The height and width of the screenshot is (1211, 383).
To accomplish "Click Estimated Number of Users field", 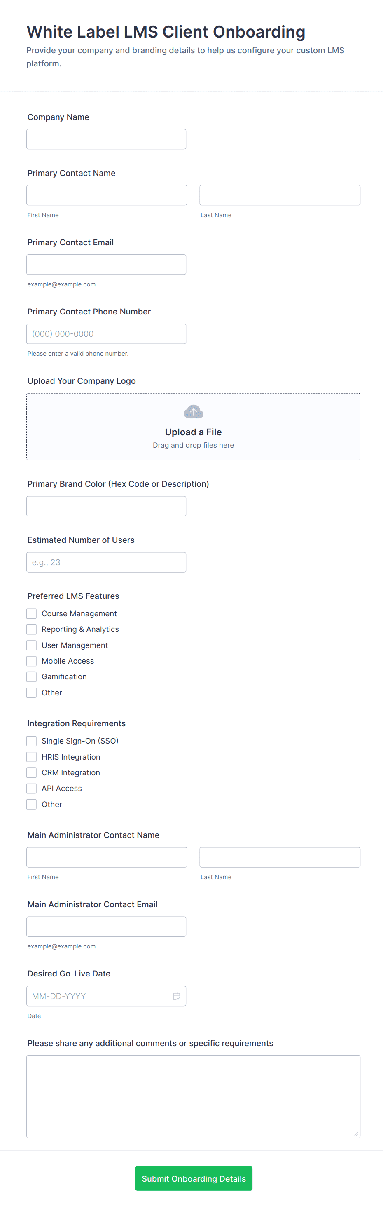I will [x=106, y=562].
